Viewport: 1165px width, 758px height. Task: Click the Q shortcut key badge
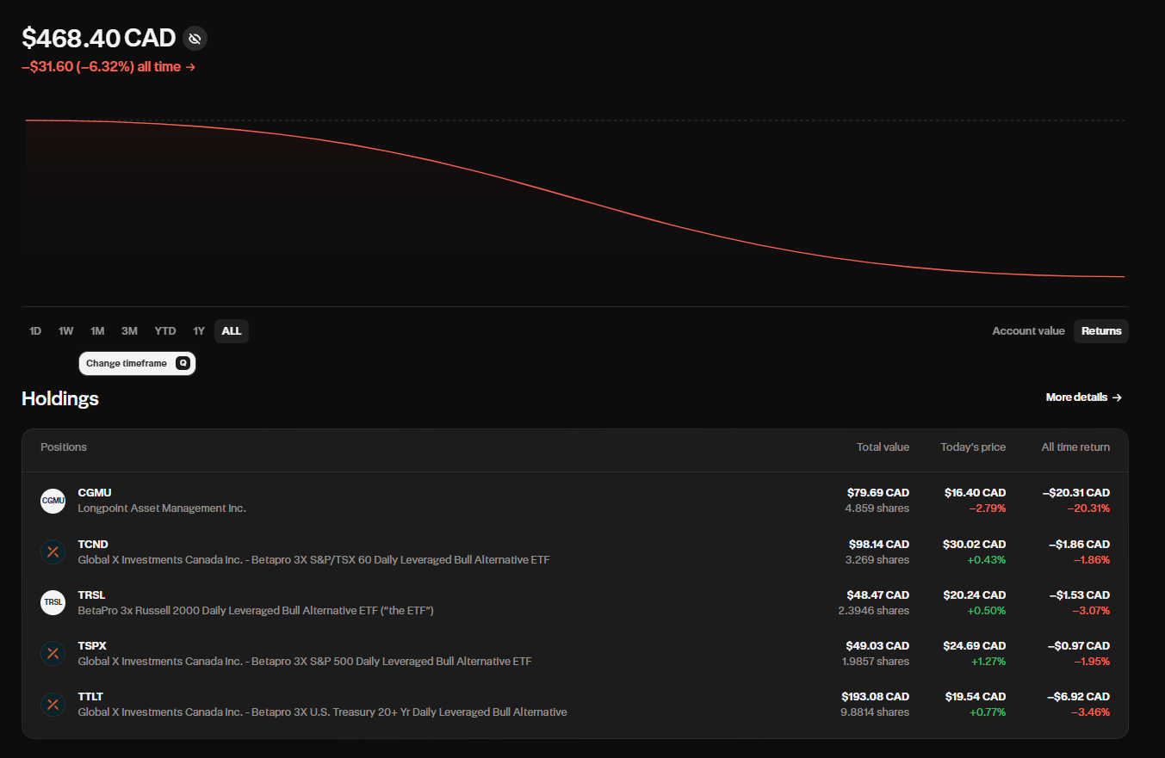183,363
